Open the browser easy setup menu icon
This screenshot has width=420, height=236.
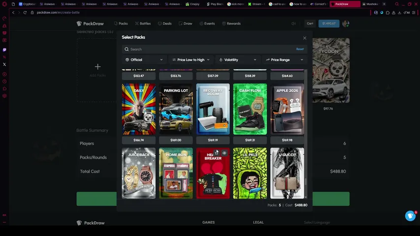(414, 13)
